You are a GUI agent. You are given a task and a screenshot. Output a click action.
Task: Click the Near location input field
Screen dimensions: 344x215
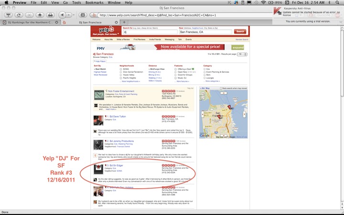click(205, 32)
